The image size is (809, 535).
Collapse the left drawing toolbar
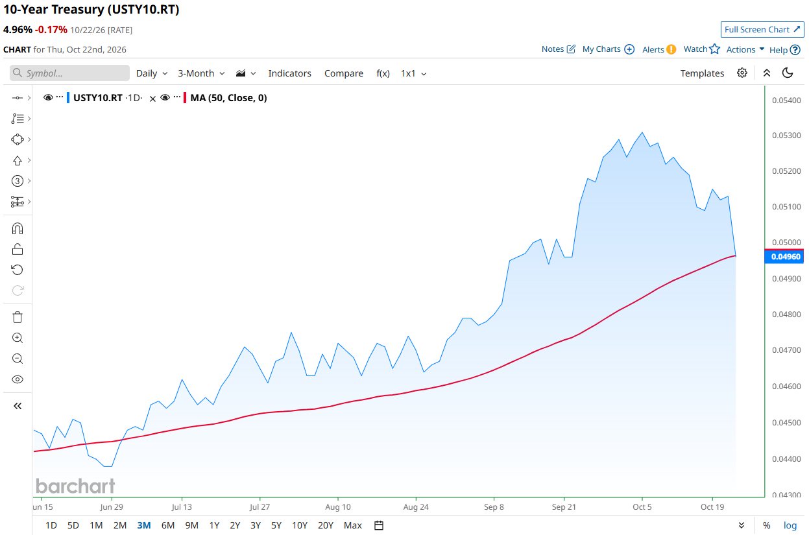[x=18, y=406]
